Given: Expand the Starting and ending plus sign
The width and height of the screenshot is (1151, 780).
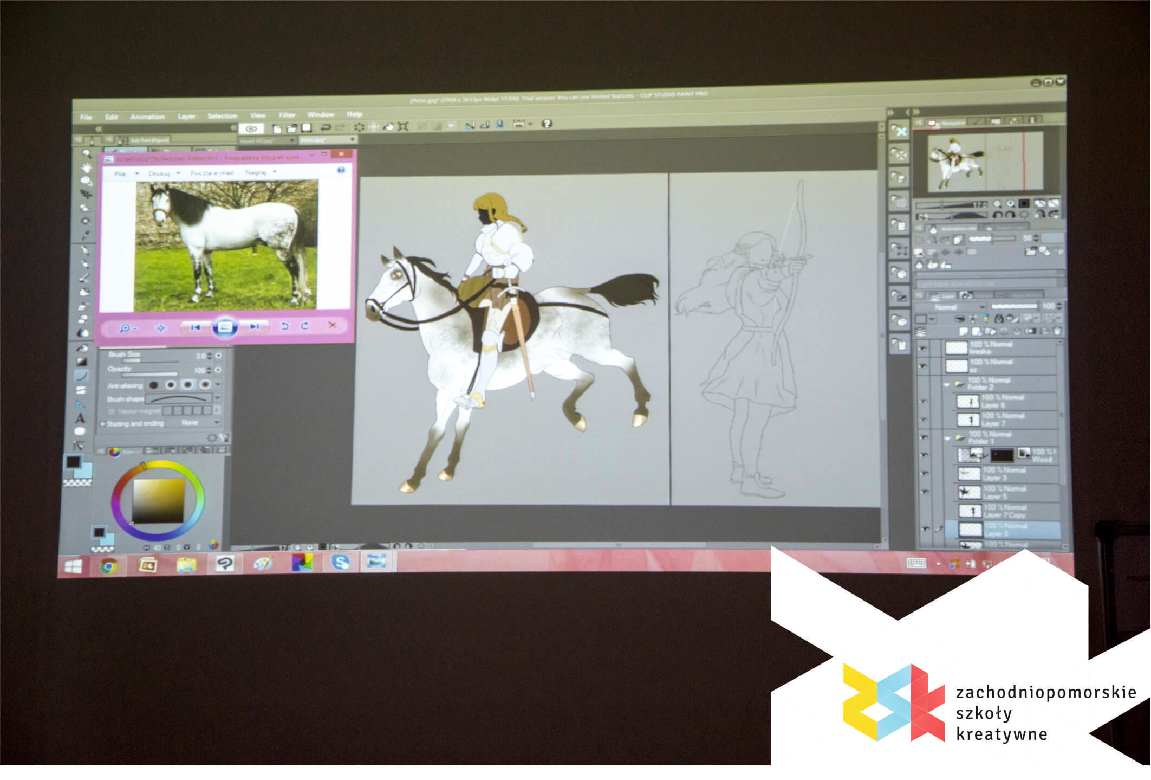Looking at the screenshot, I should (103, 424).
